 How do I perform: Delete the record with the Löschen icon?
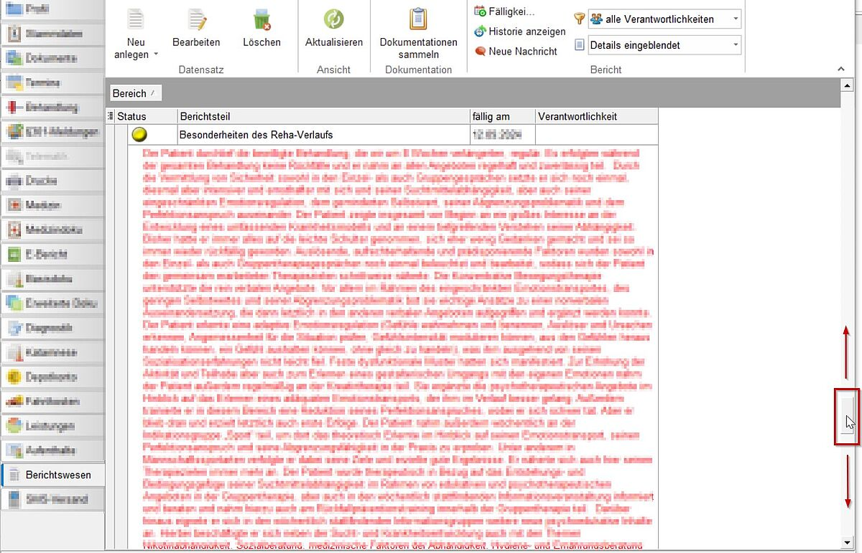[x=261, y=19]
